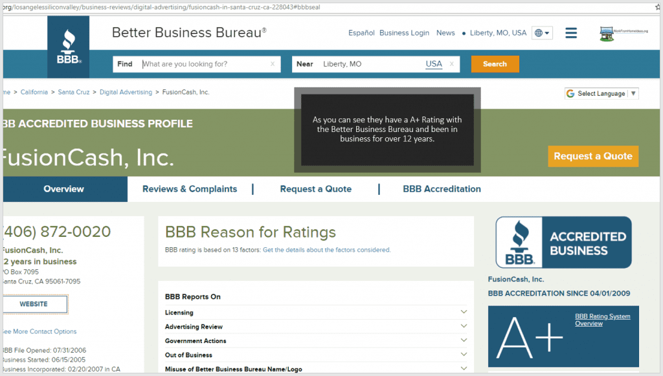Screen dimensions: 663x376
Task: Click the BBB Reason for Ratings heading
Action: (251, 232)
